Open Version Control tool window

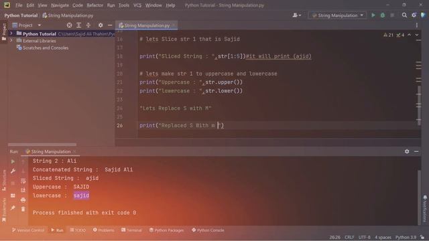pos(28,230)
